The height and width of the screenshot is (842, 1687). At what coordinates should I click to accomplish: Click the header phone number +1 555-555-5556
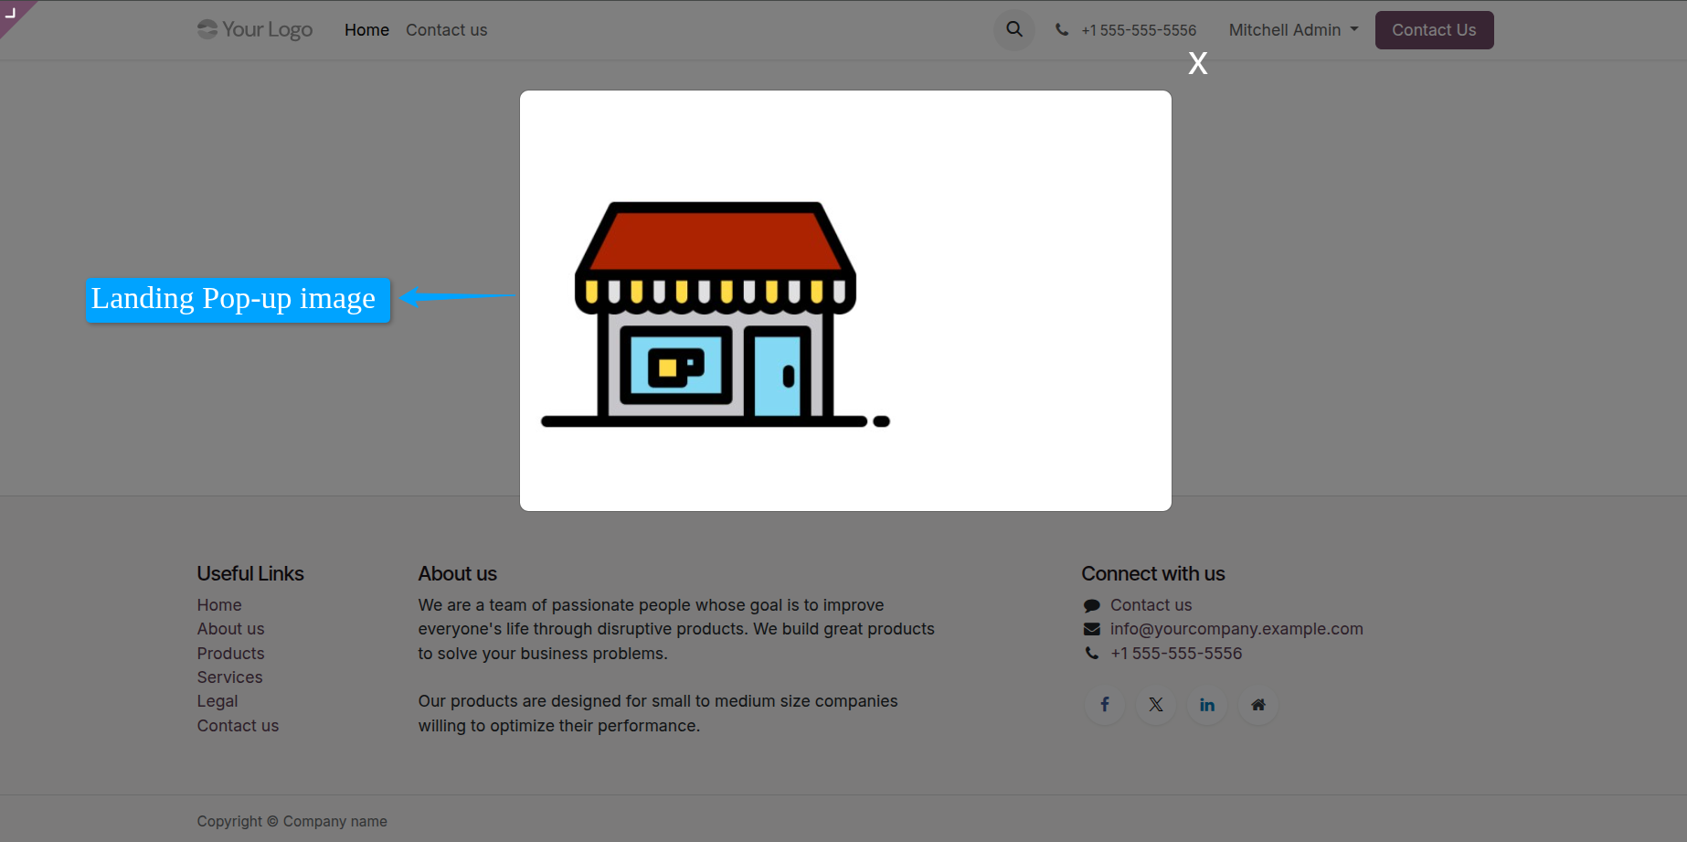click(x=1139, y=30)
